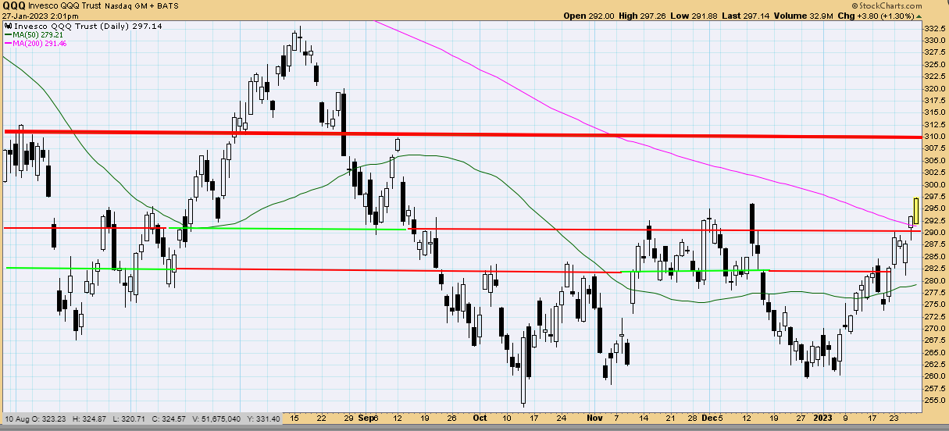Click the '27-Jan-2023 2:01pm' timestamp
This screenshot has height=431, width=949.
tap(39, 15)
